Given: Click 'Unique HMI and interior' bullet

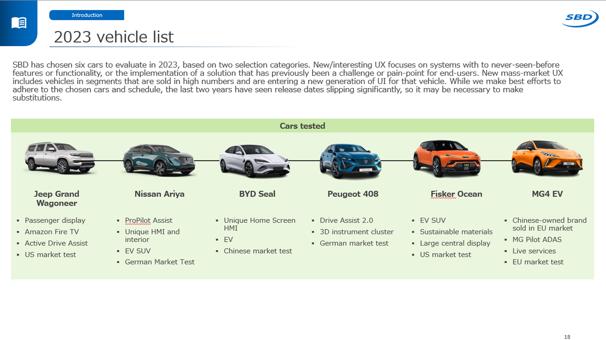Looking at the screenshot, I should (152, 236).
